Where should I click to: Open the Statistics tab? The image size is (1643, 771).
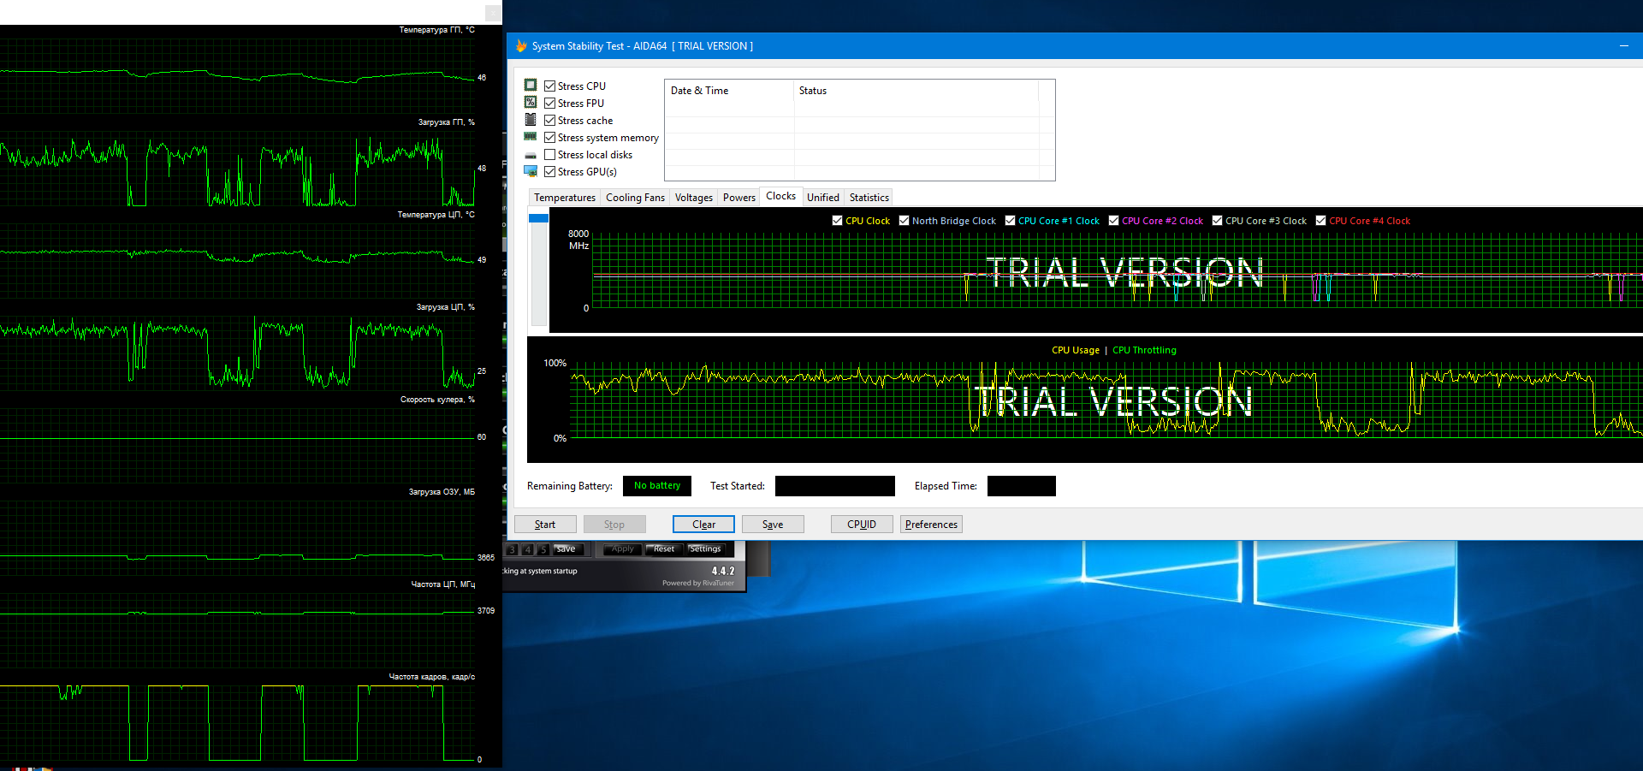(x=869, y=198)
